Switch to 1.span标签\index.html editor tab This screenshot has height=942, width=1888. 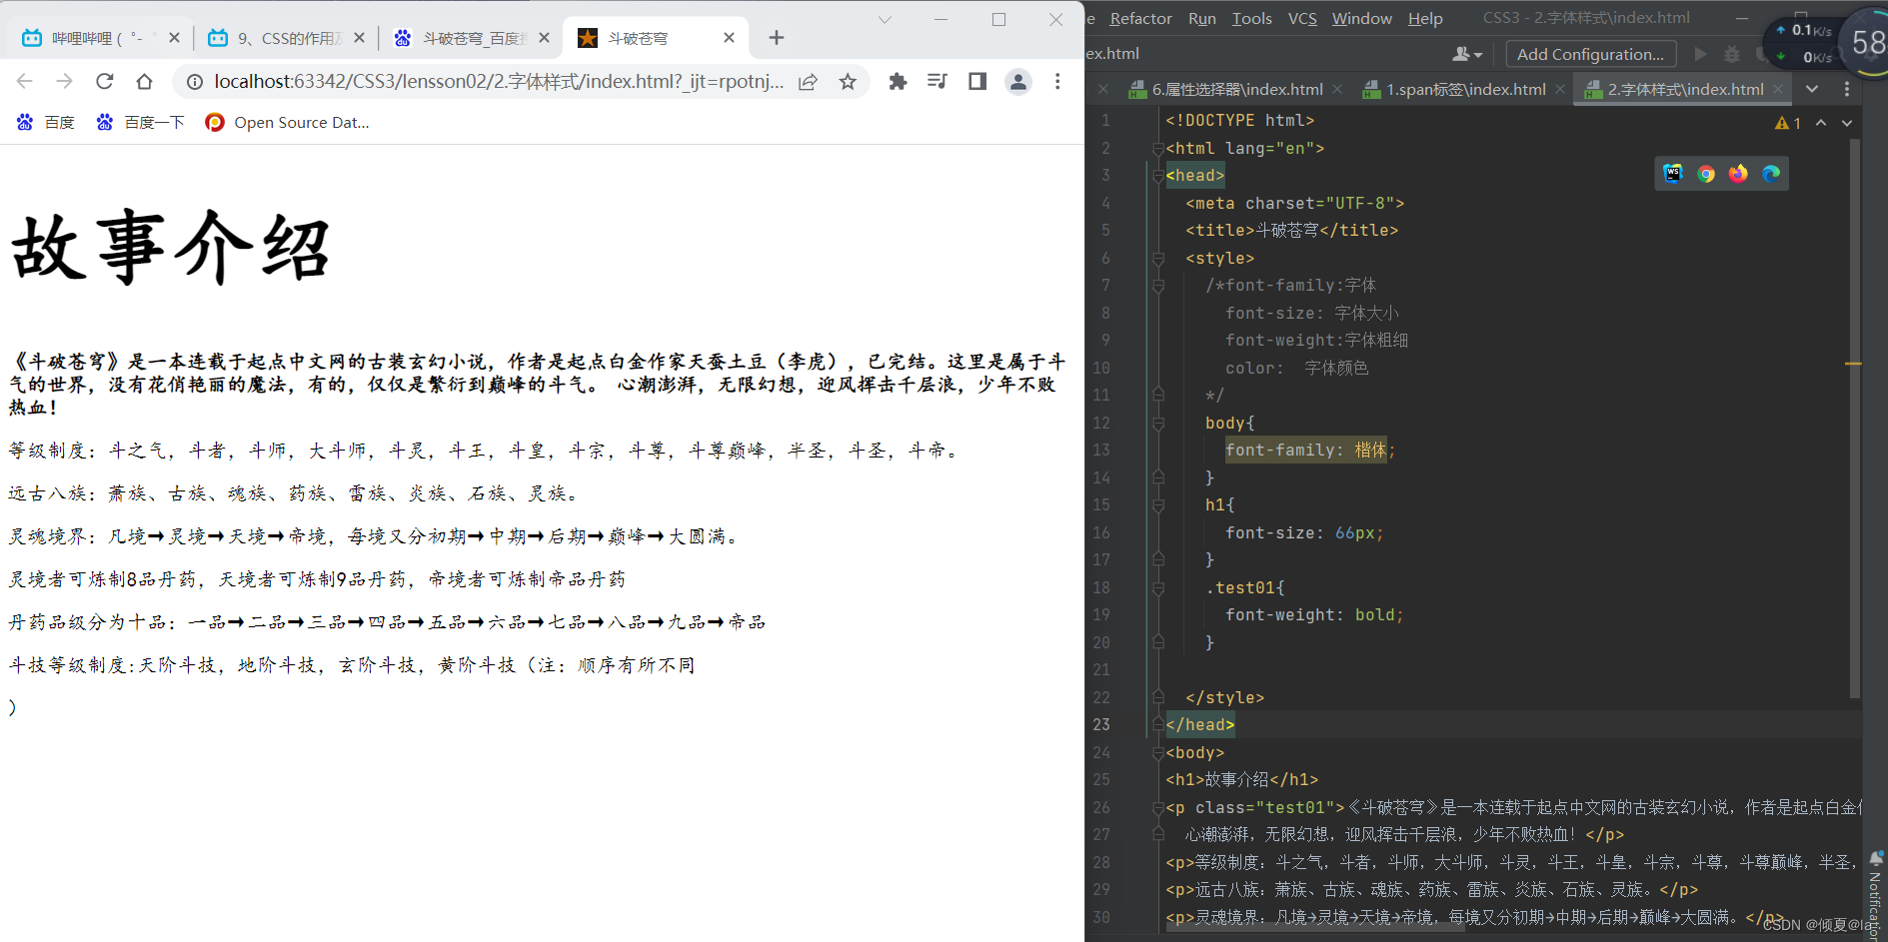click(1465, 90)
